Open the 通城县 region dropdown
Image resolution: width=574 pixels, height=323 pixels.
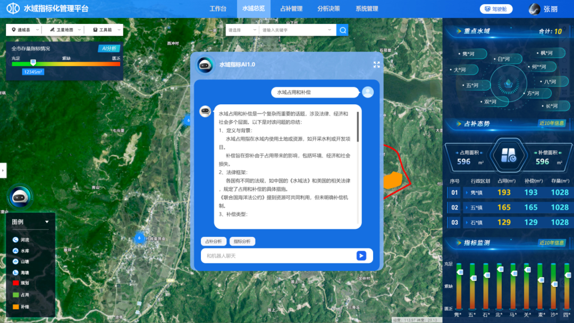23,30
